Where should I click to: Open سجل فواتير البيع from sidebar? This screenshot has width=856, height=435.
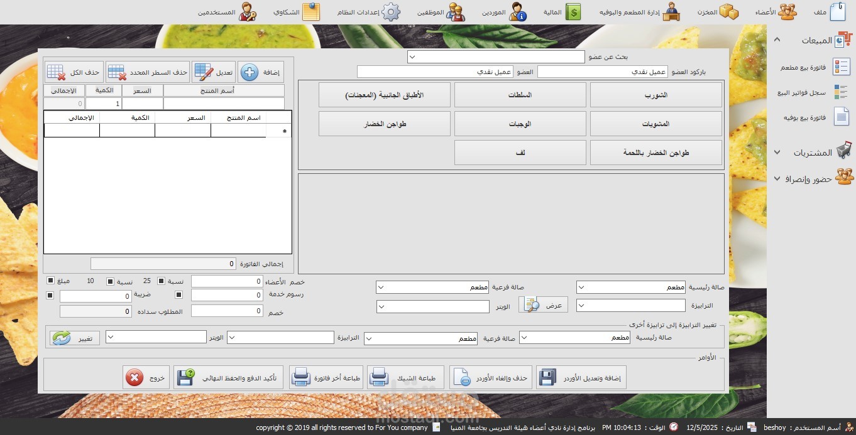(x=811, y=92)
